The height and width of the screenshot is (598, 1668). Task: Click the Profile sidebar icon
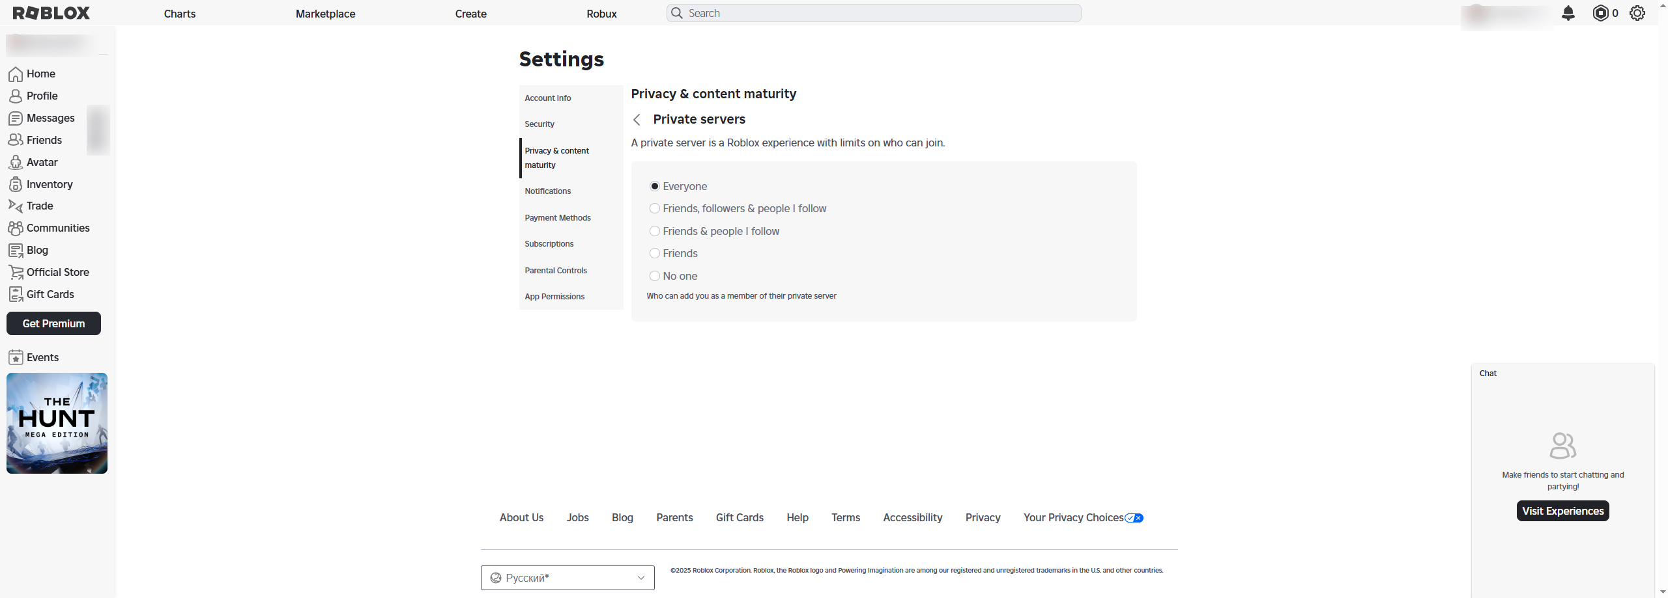coord(16,96)
